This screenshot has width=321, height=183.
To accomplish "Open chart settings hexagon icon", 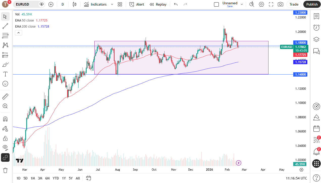I will (x=261, y=4).
